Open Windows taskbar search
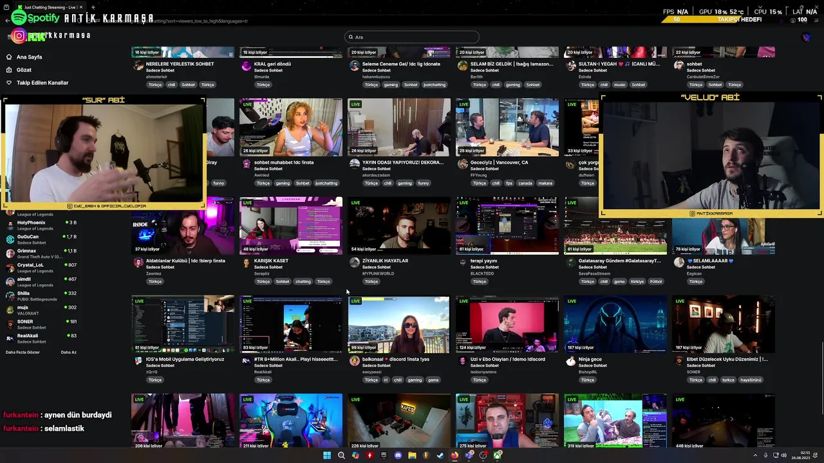Viewport: 824px width, 463px height. [x=341, y=455]
